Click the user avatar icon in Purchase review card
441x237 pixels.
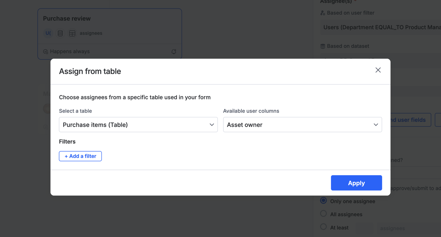[x=48, y=33]
